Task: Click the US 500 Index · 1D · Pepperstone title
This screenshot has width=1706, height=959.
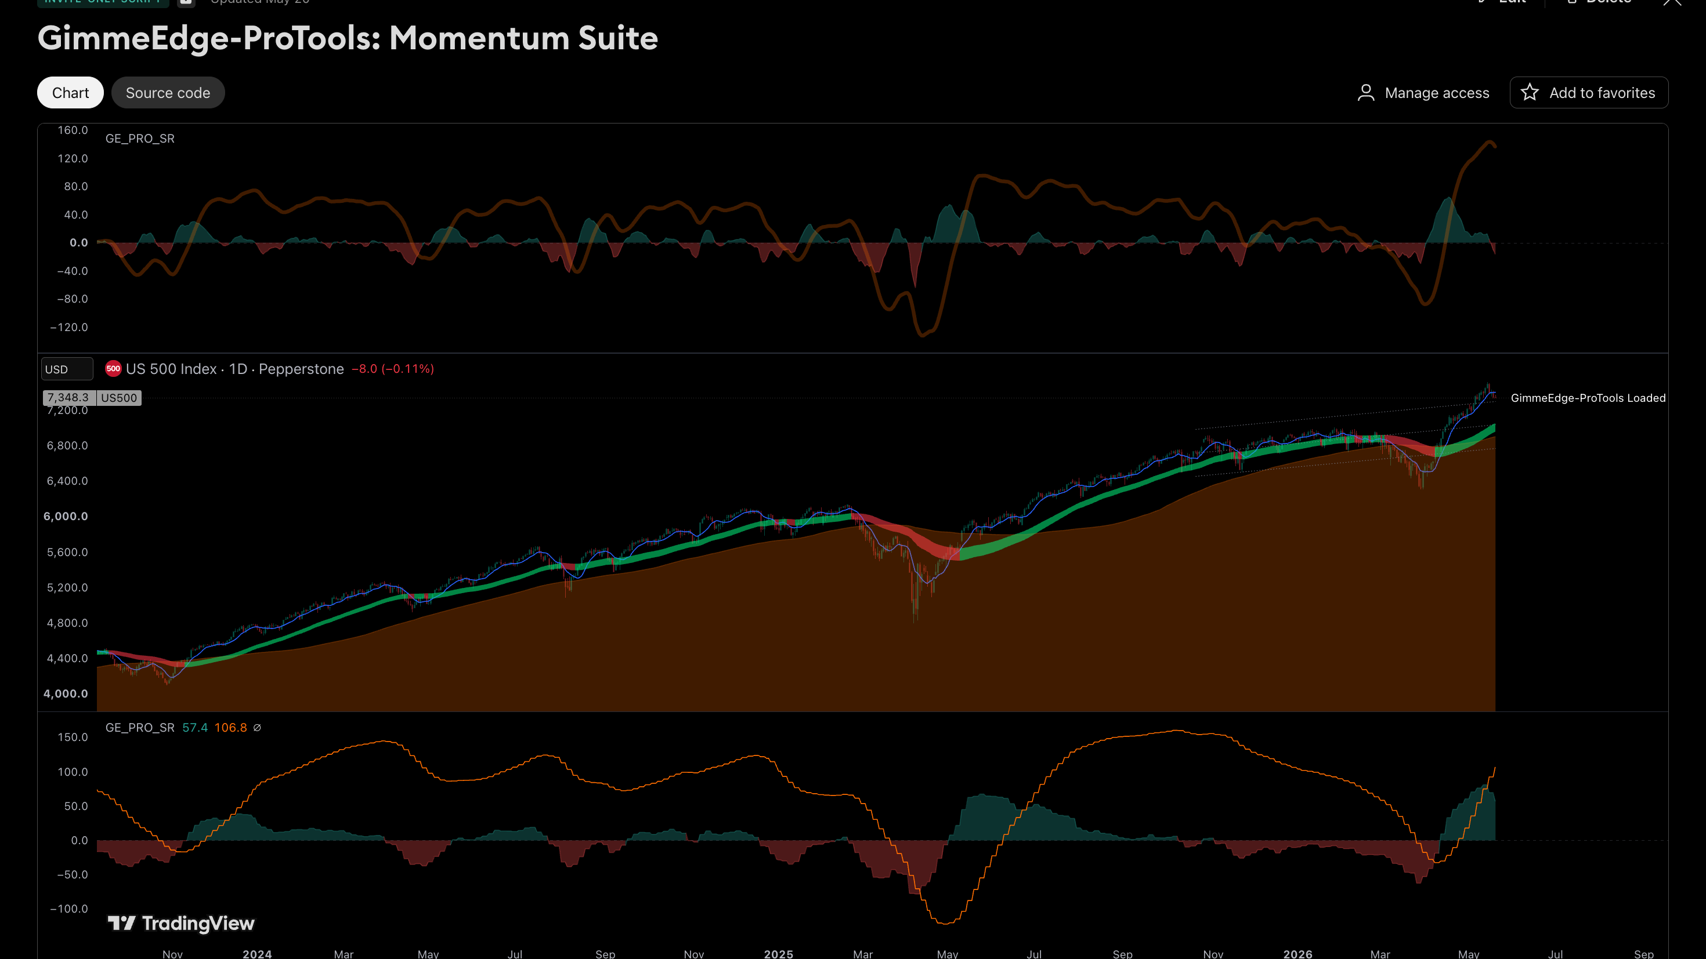Action: (235, 369)
